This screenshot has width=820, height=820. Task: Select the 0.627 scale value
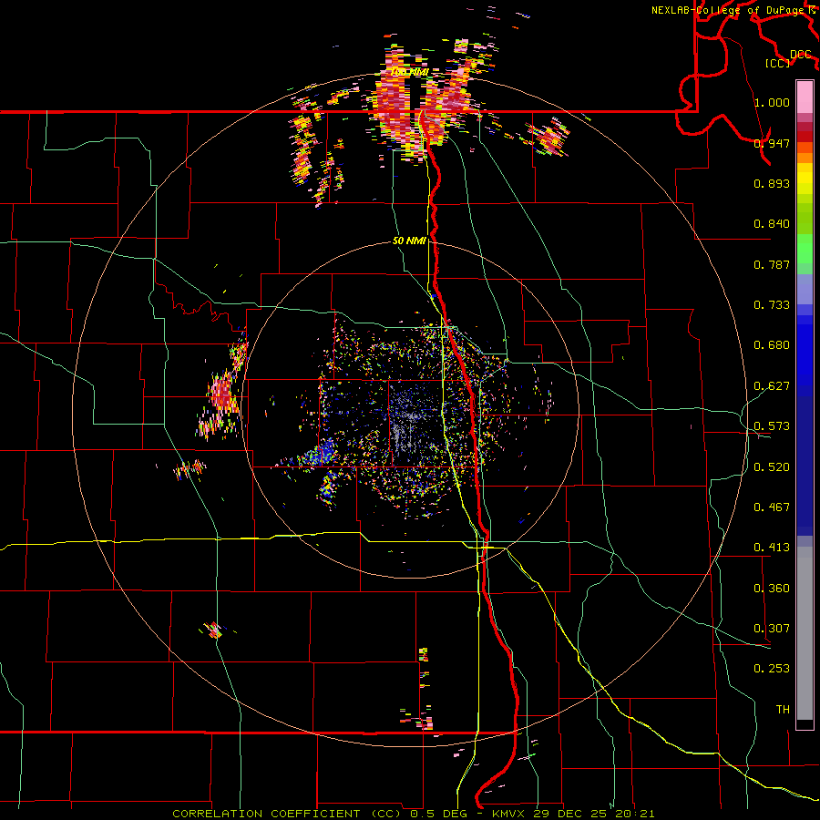tap(772, 386)
